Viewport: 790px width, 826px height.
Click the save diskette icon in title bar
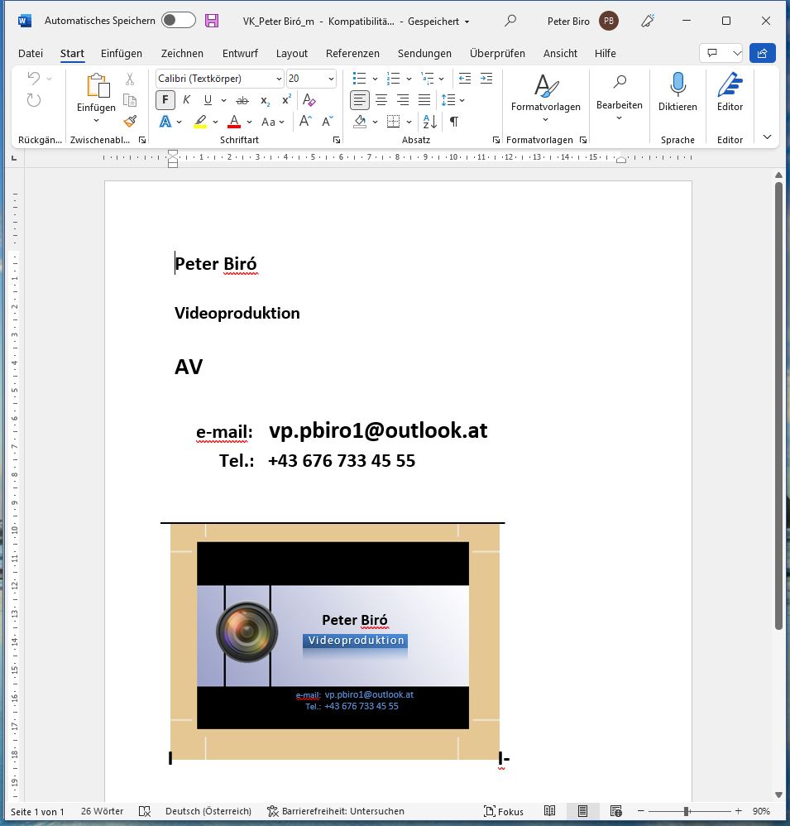point(212,21)
